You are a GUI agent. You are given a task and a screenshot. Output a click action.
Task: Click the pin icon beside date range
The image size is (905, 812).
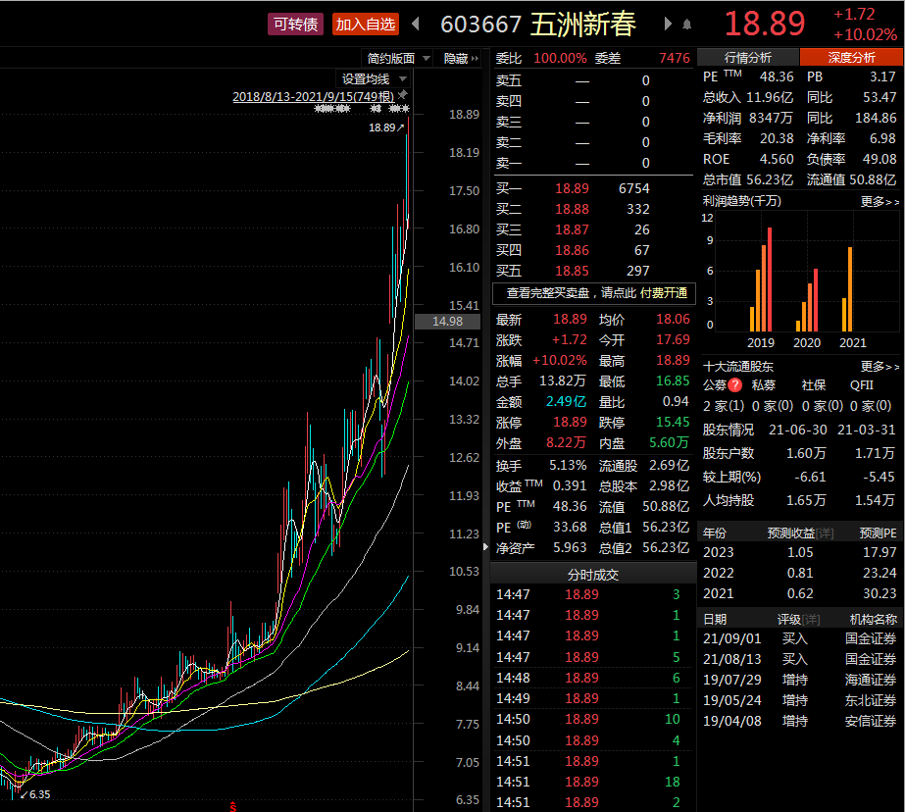coord(403,95)
